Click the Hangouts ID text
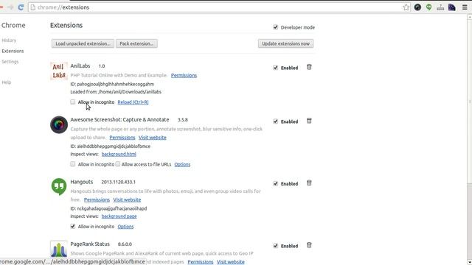472x265 pixels. click(108, 208)
